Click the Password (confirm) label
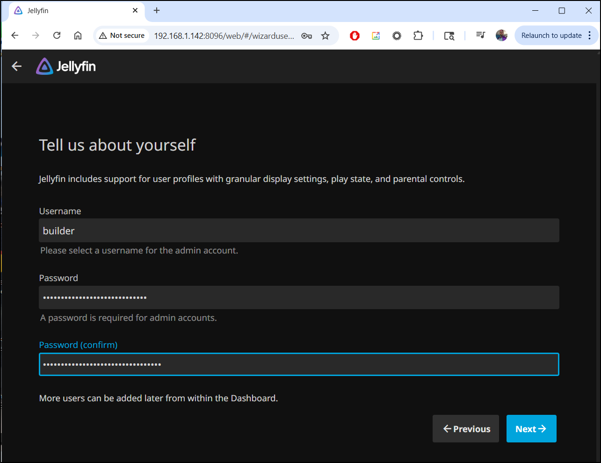Image resolution: width=601 pixels, height=463 pixels. pyautogui.click(x=78, y=345)
